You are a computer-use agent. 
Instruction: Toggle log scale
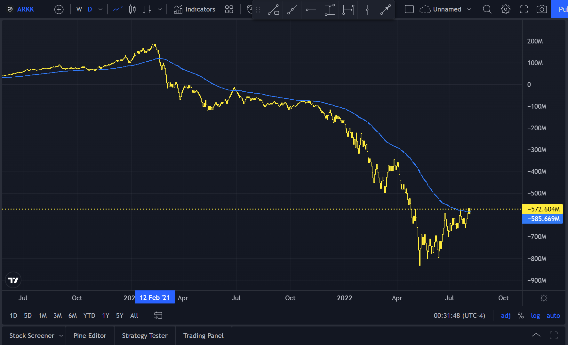(535, 316)
